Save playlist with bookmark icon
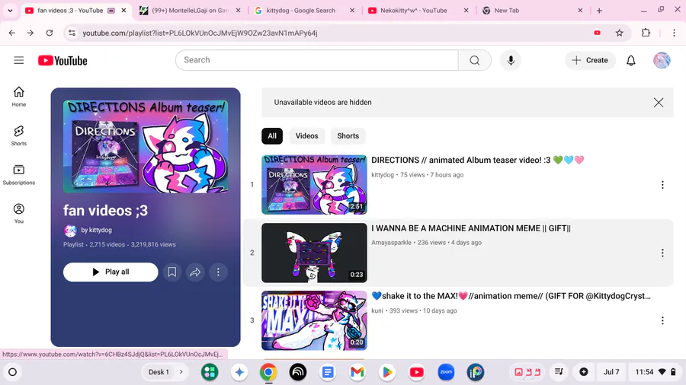 (x=172, y=272)
